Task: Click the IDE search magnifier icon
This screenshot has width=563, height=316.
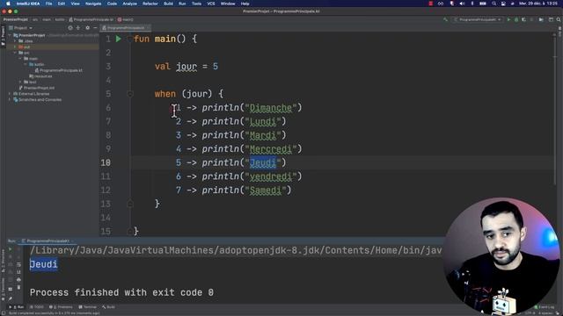Action: click(x=559, y=19)
